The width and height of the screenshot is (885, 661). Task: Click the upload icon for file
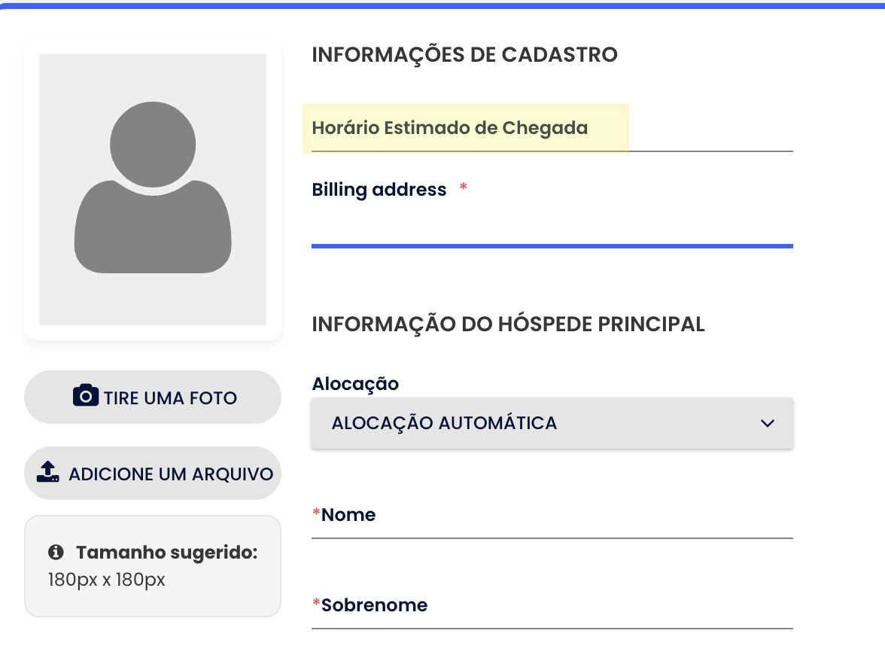point(48,473)
